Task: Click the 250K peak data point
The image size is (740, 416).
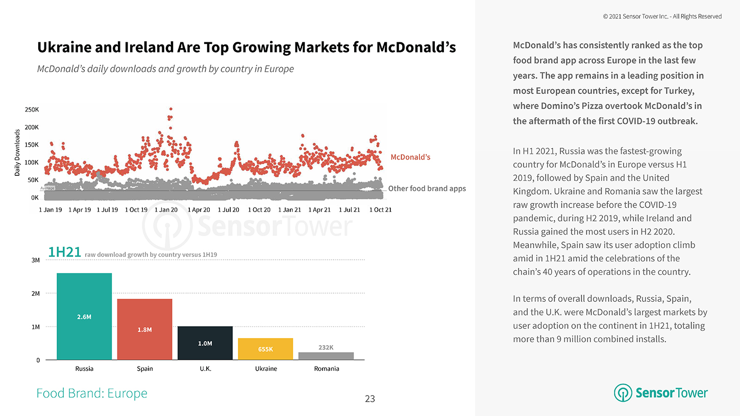Action: tap(170, 109)
